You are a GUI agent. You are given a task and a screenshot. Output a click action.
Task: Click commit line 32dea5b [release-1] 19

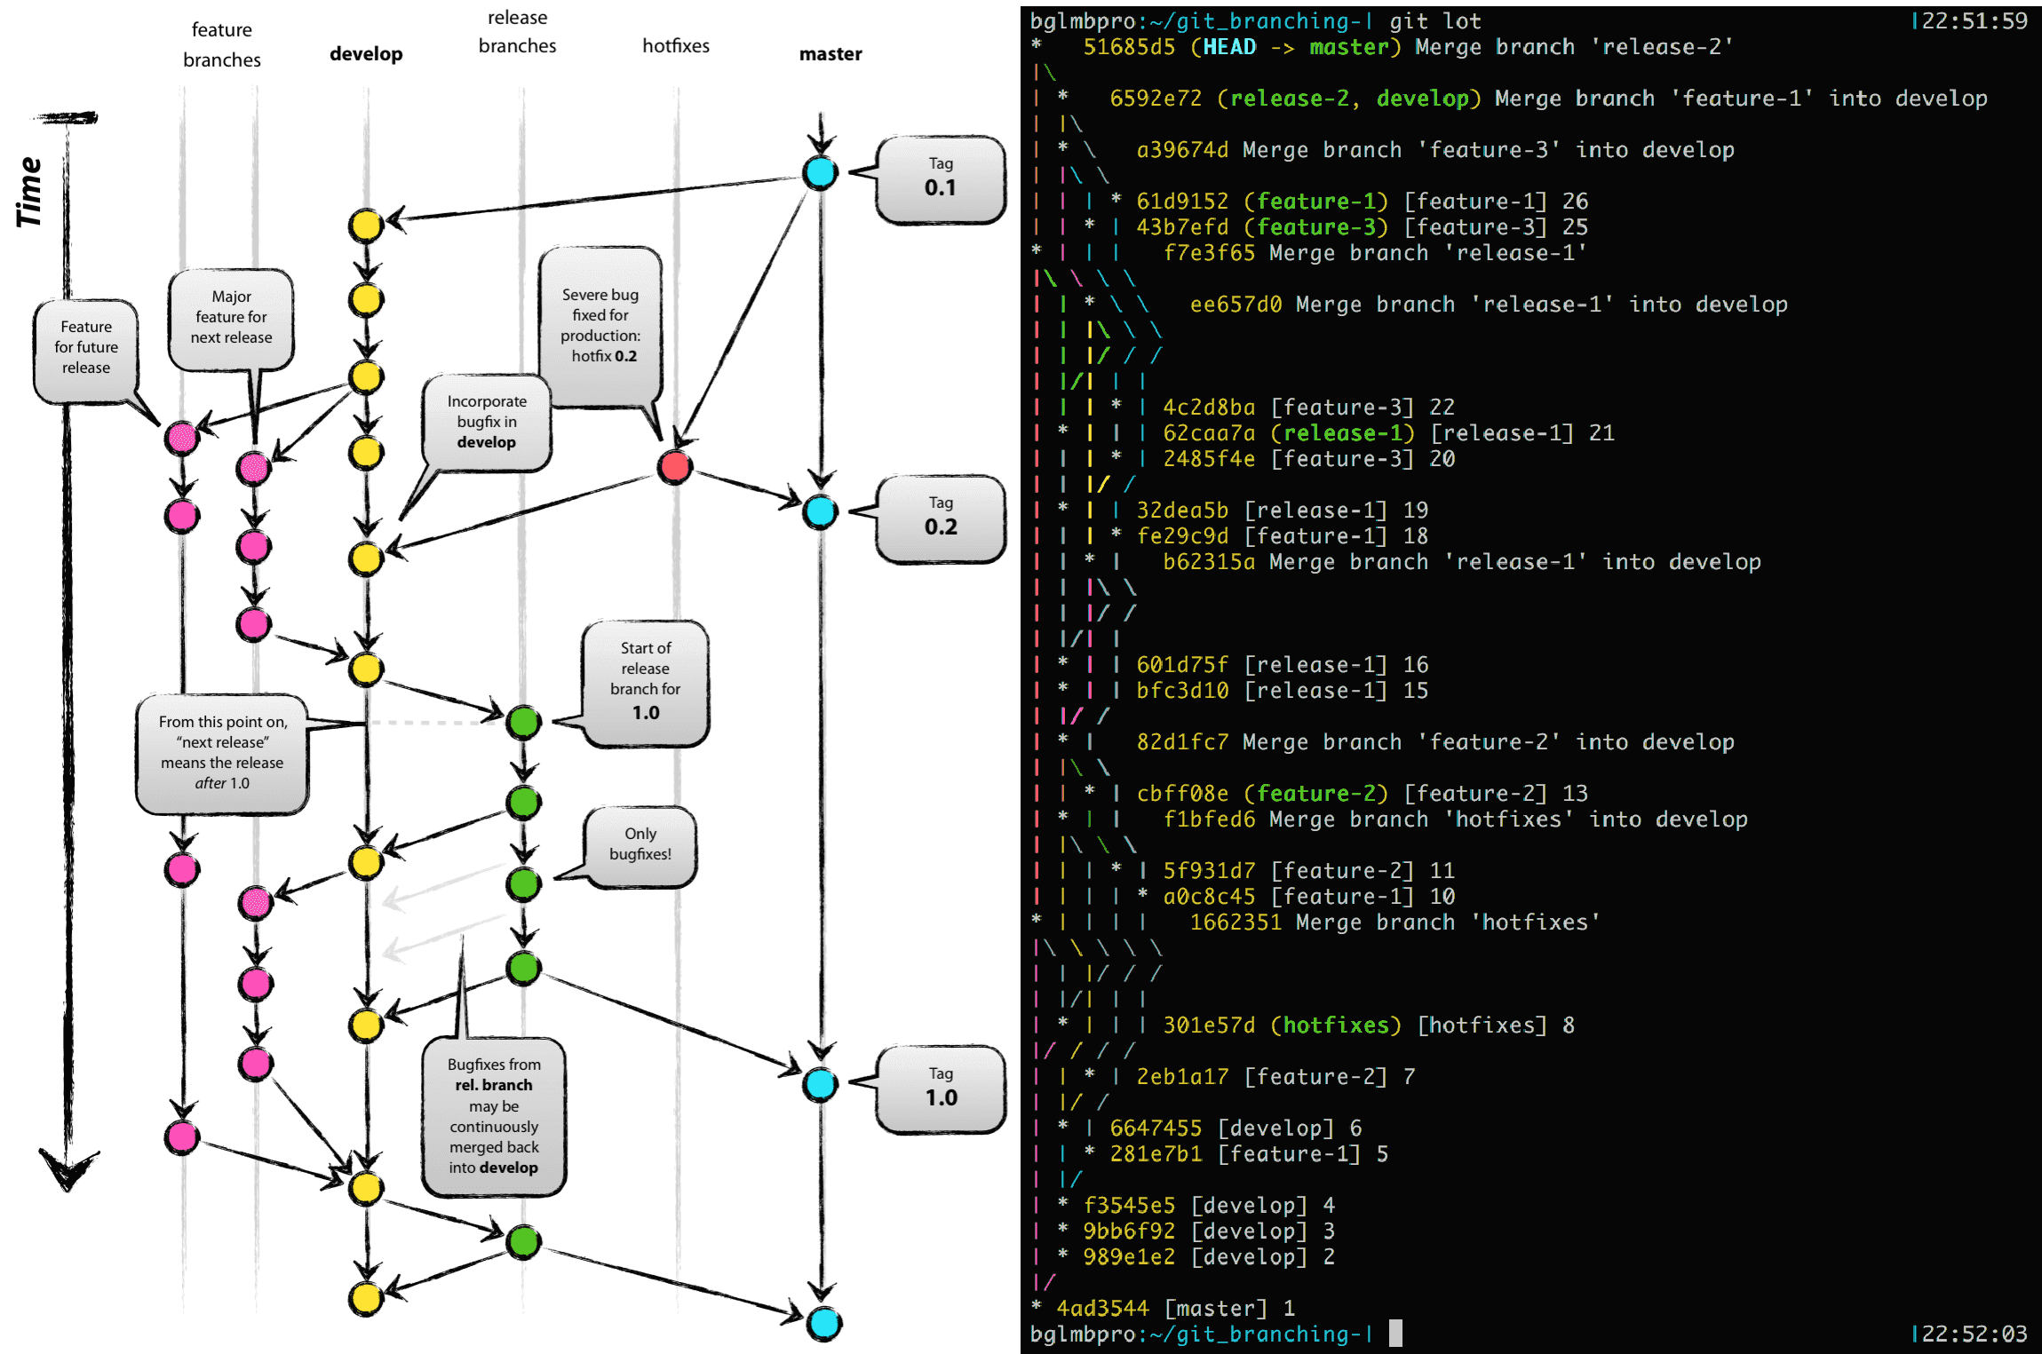(x=1283, y=510)
